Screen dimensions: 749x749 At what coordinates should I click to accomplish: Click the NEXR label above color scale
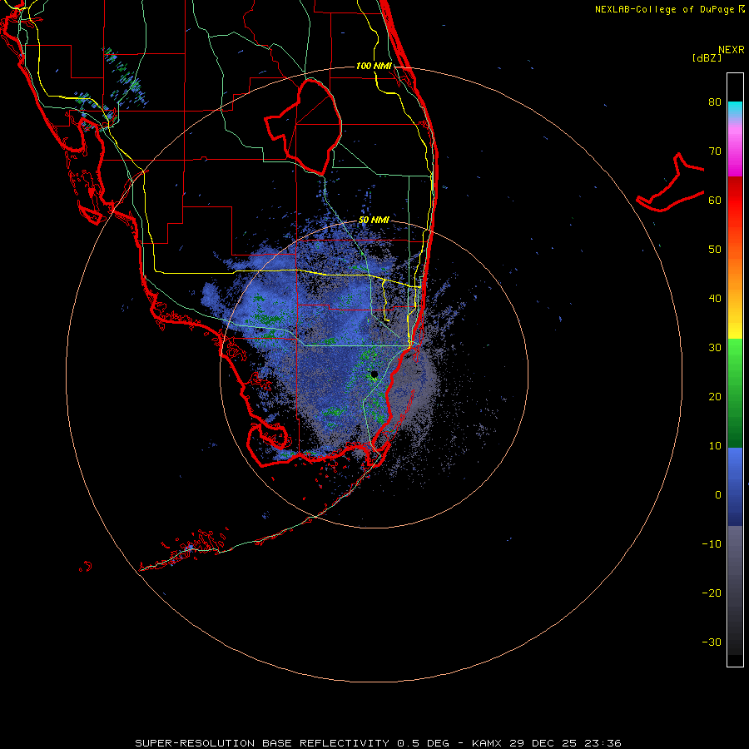tap(731, 50)
